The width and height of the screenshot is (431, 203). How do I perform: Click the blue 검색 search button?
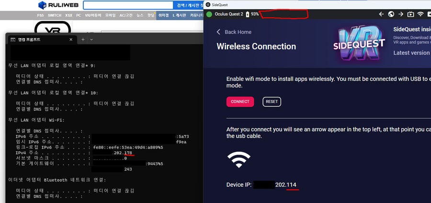(x=188, y=5)
